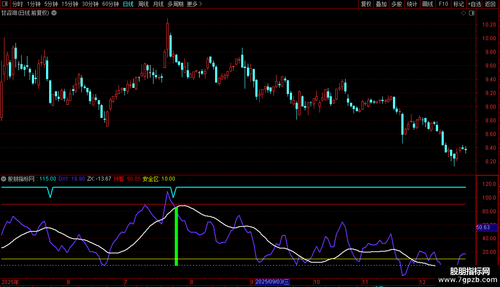
Task: Click the 甘咨询(日线.前复权) chart title
Action: (x=25, y=13)
